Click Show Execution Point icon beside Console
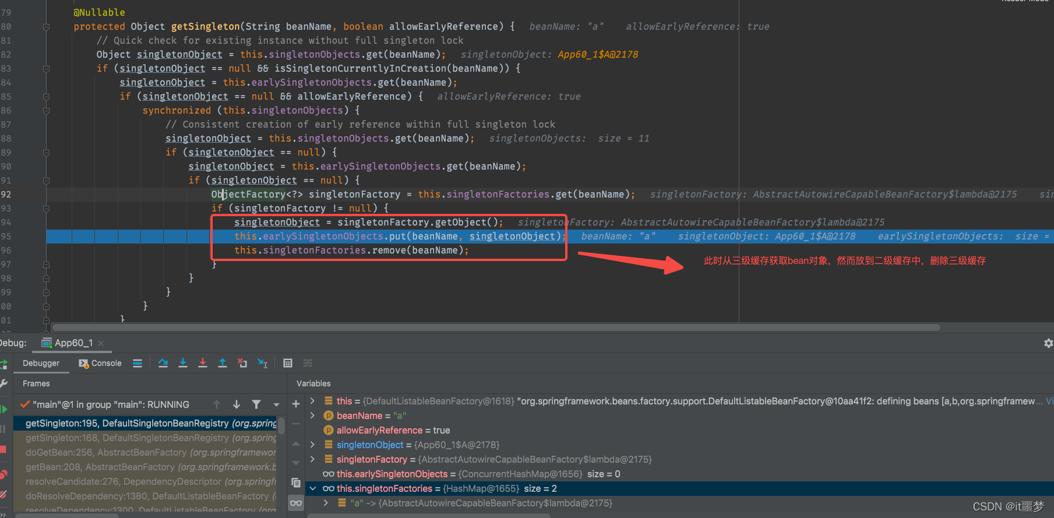 (138, 363)
